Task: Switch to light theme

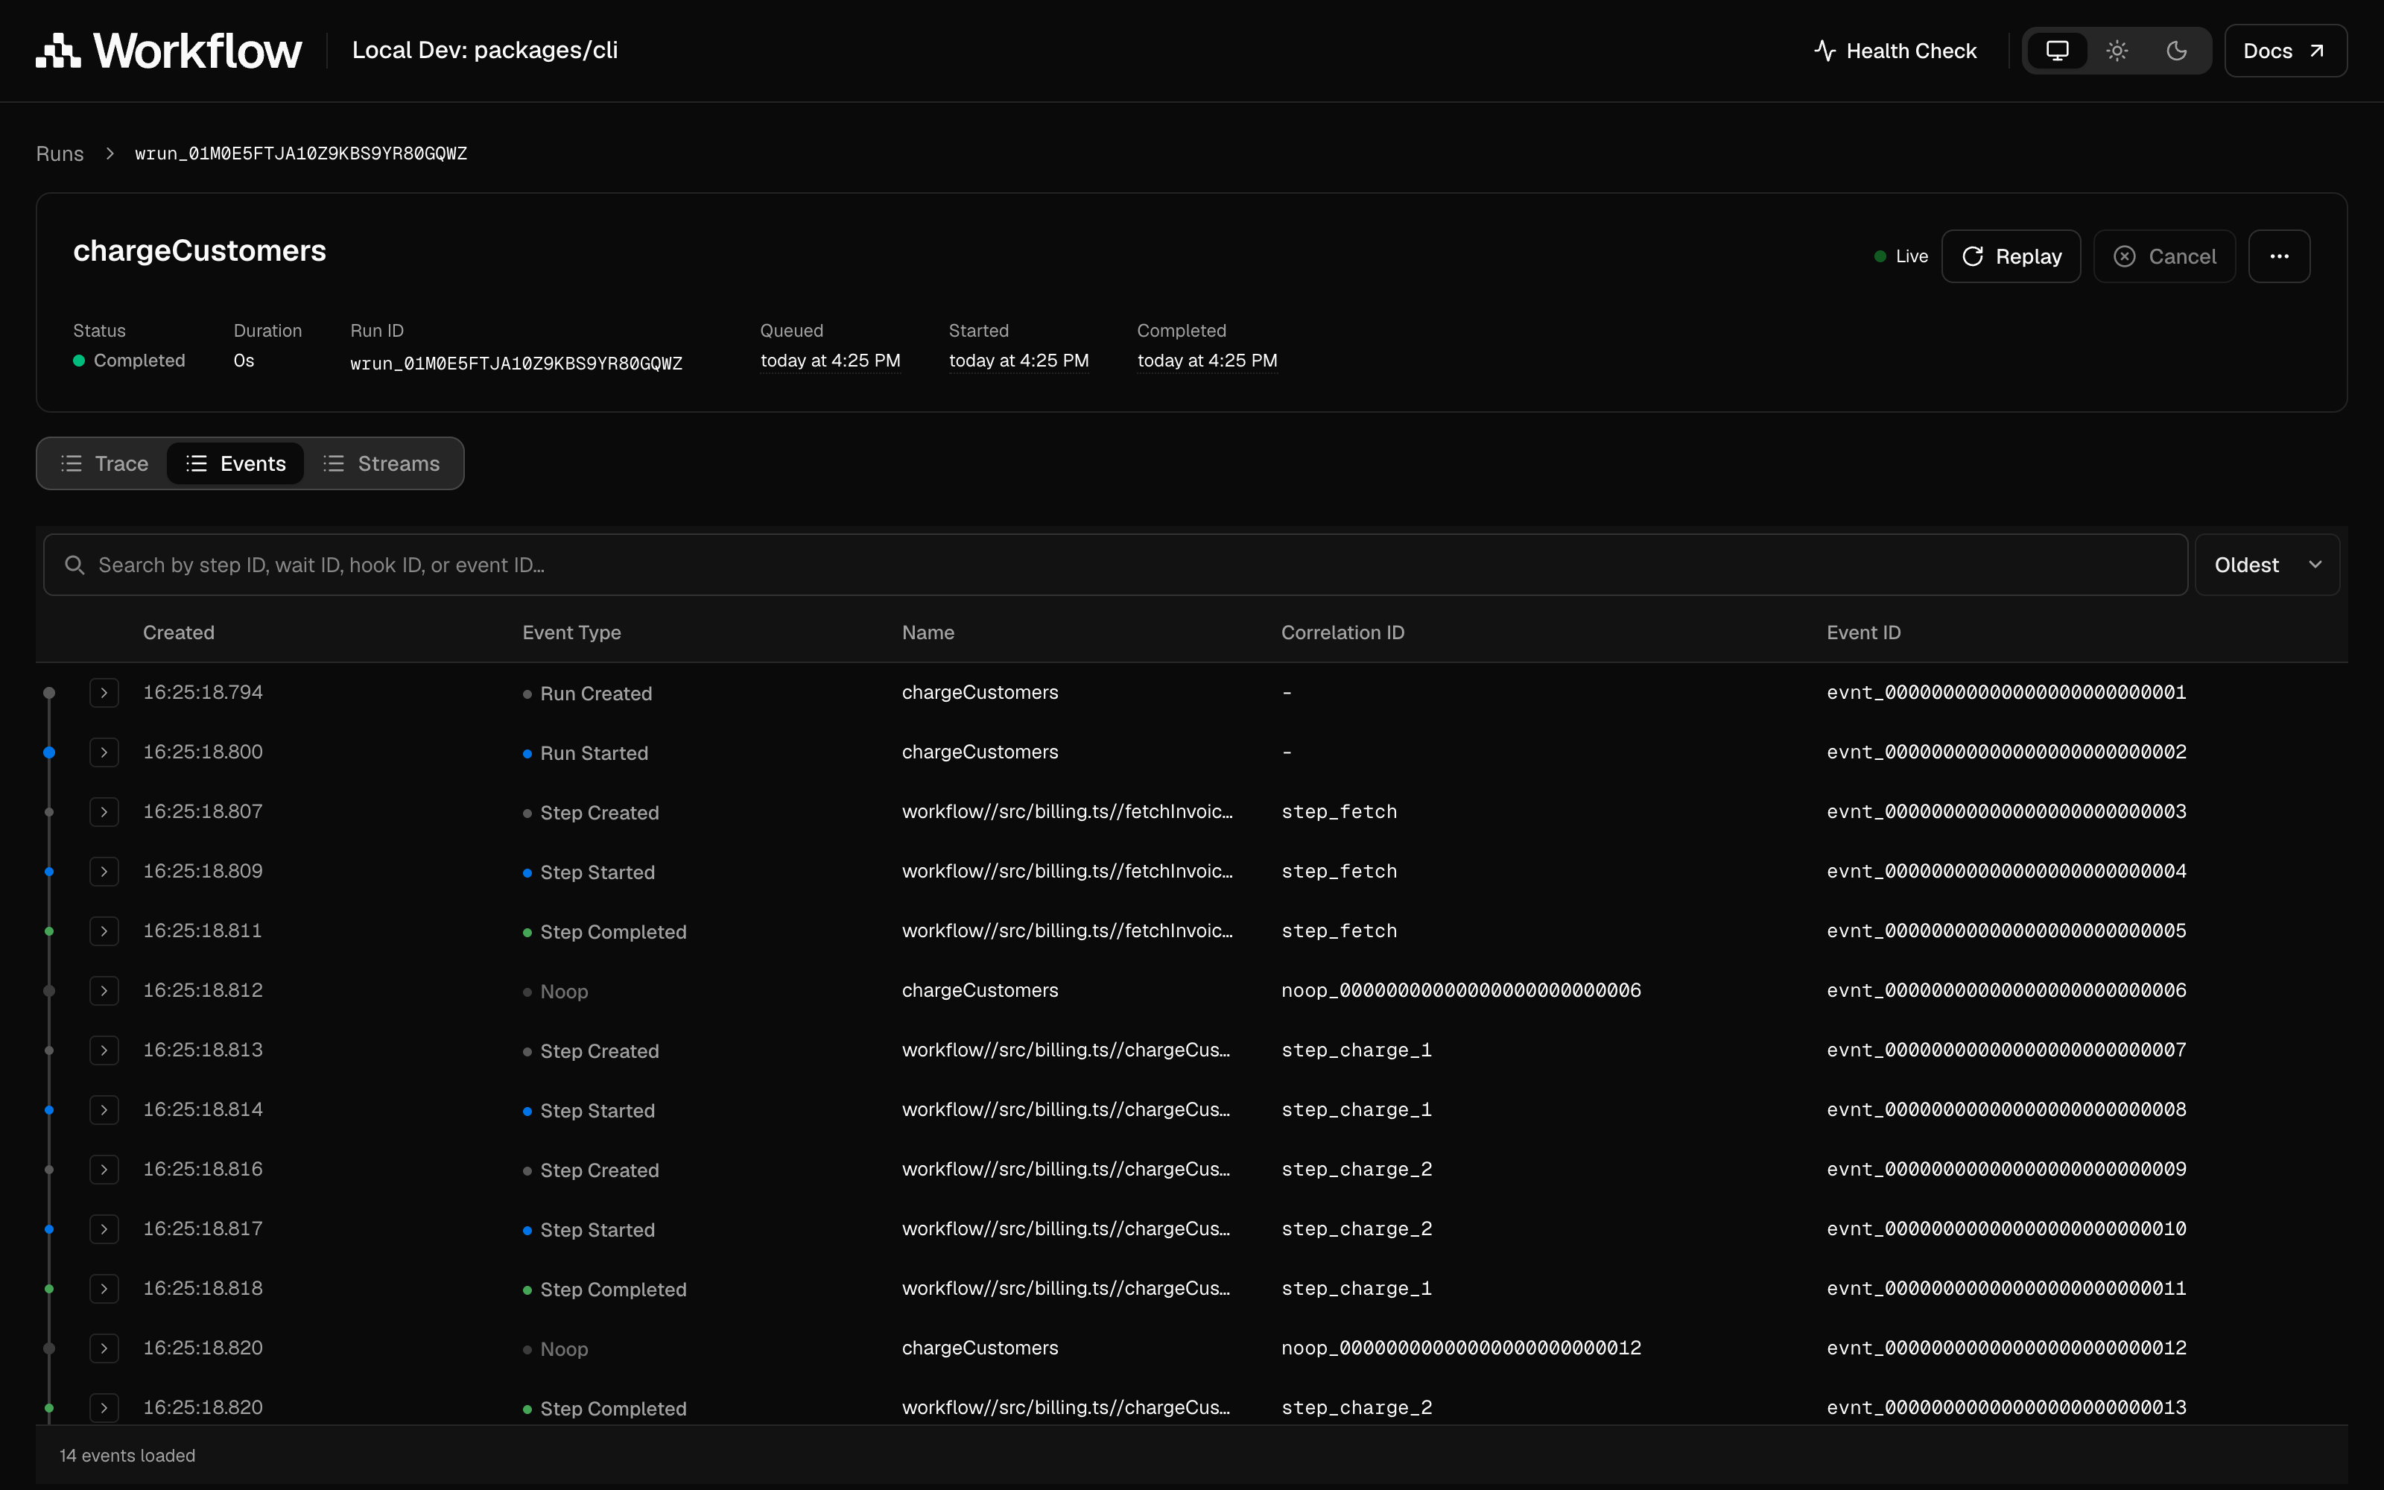Action: (2117, 50)
